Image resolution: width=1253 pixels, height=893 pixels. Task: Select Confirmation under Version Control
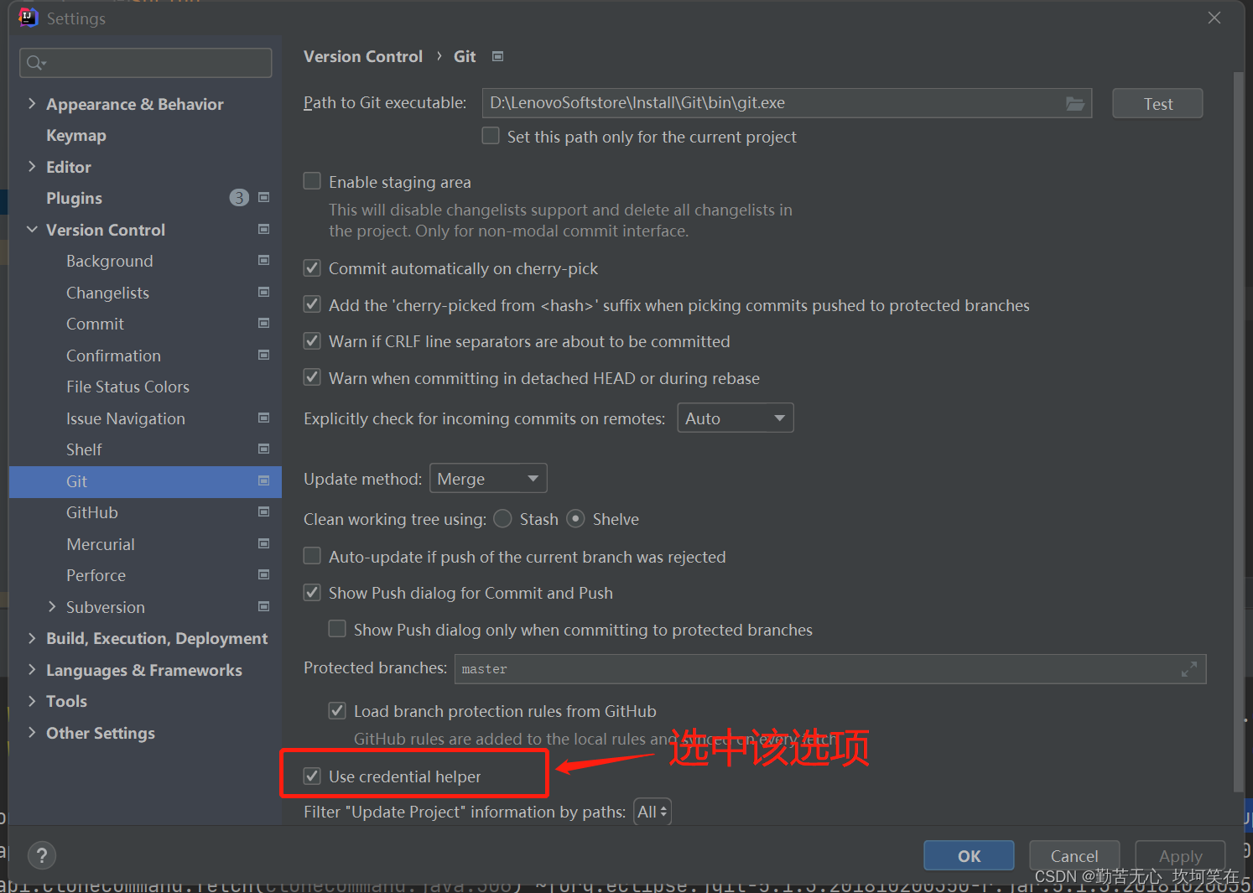(113, 356)
